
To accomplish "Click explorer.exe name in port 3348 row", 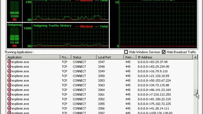I will 20,67.
